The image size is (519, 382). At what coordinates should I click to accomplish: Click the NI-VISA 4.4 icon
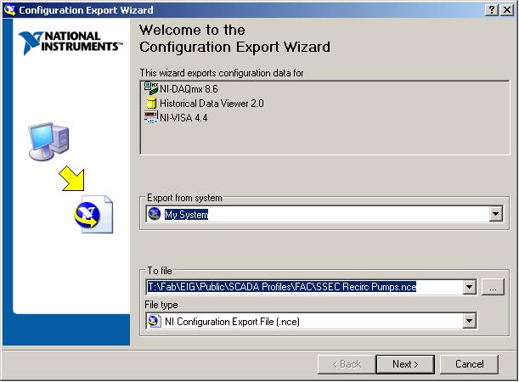point(151,117)
